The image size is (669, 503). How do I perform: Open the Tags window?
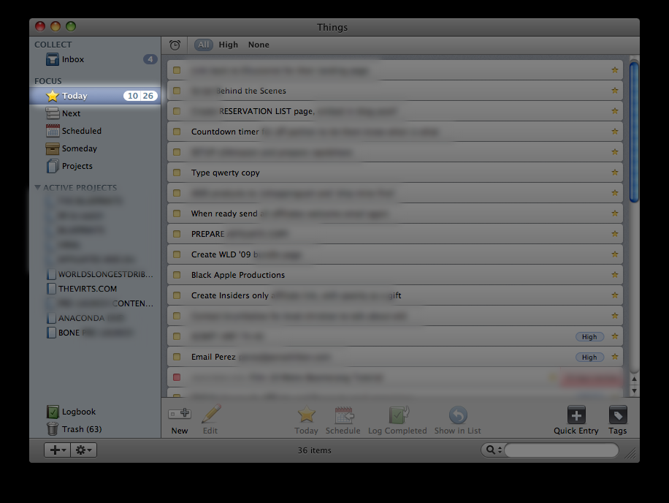coord(618,420)
